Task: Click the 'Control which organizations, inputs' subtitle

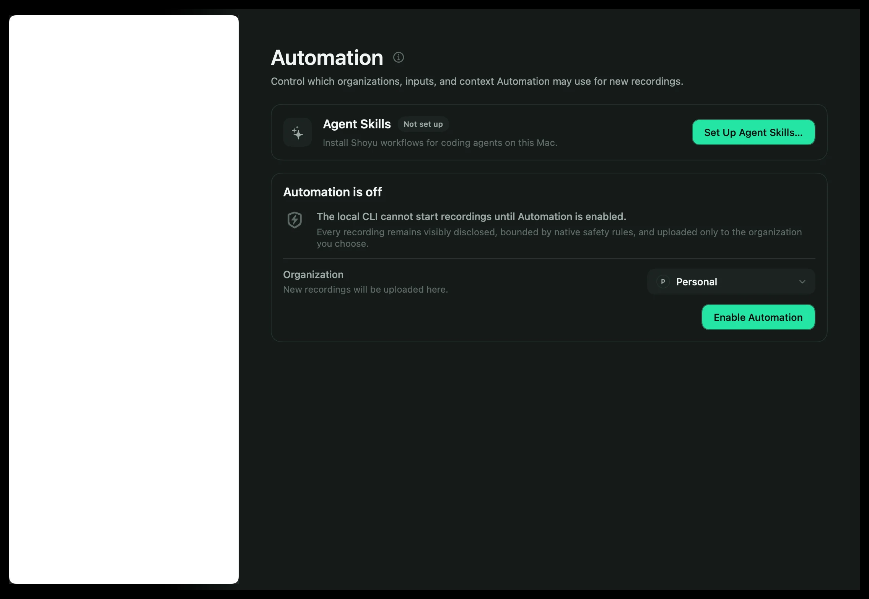Action: pos(477,81)
